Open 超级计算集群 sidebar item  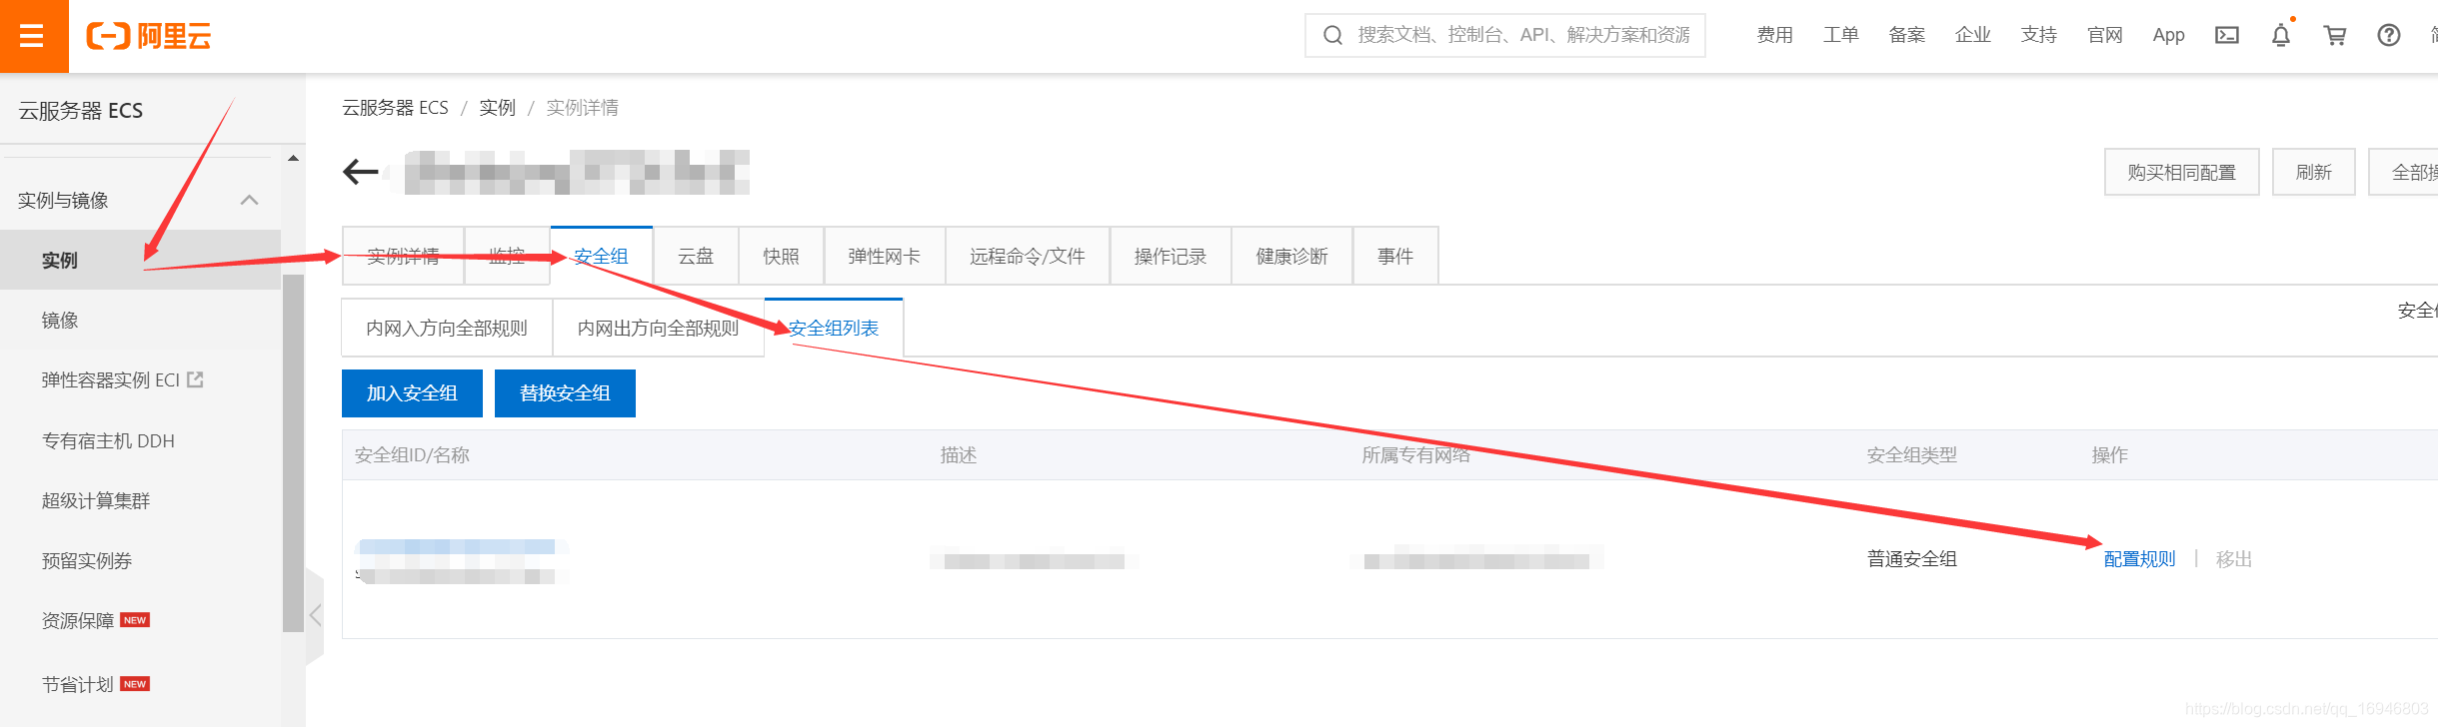(96, 500)
